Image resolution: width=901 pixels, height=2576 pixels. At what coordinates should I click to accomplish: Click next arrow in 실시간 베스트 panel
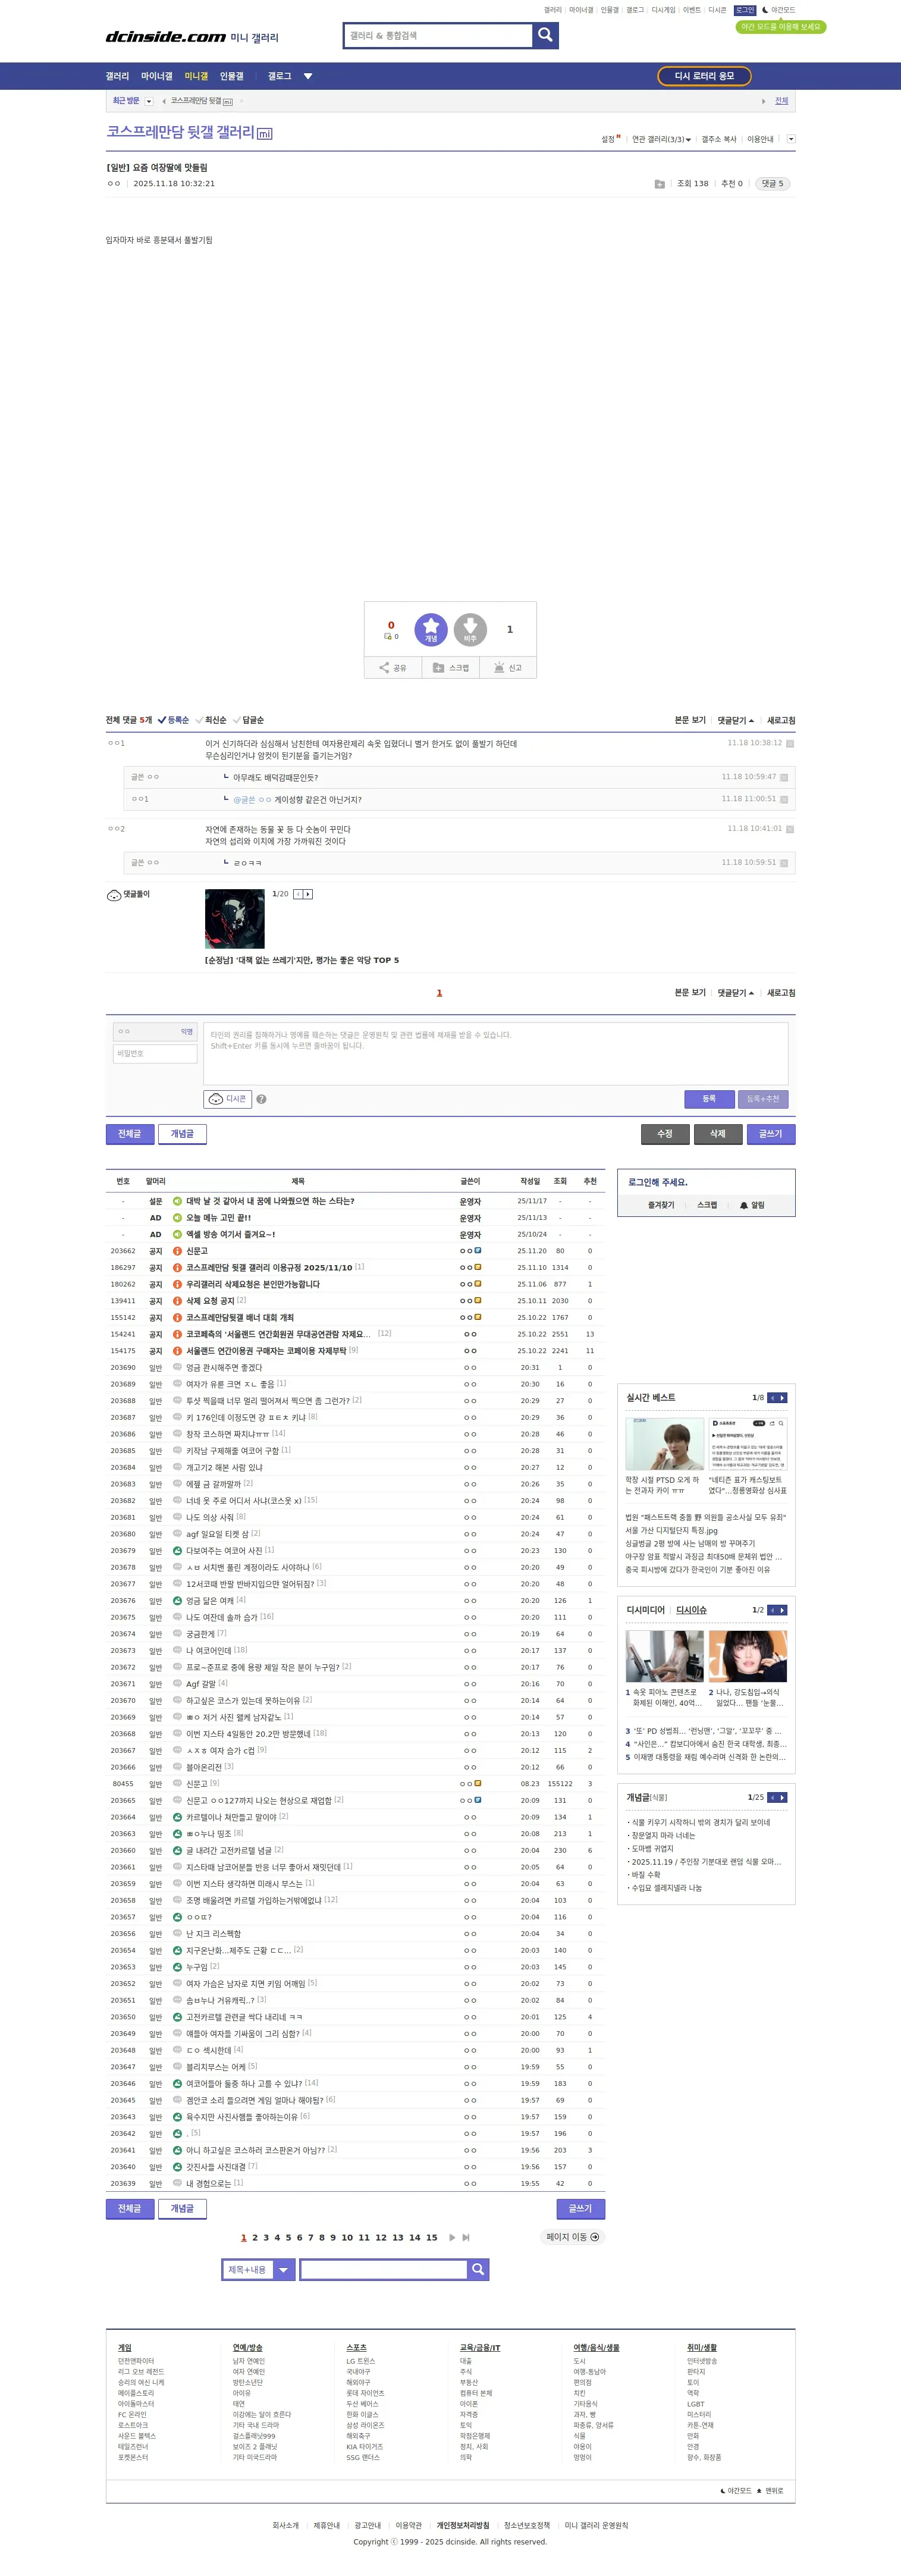(x=782, y=1397)
